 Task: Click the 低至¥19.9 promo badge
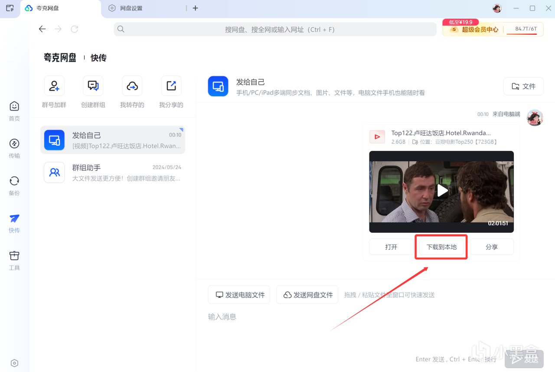pyautogui.click(x=460, y=22)
